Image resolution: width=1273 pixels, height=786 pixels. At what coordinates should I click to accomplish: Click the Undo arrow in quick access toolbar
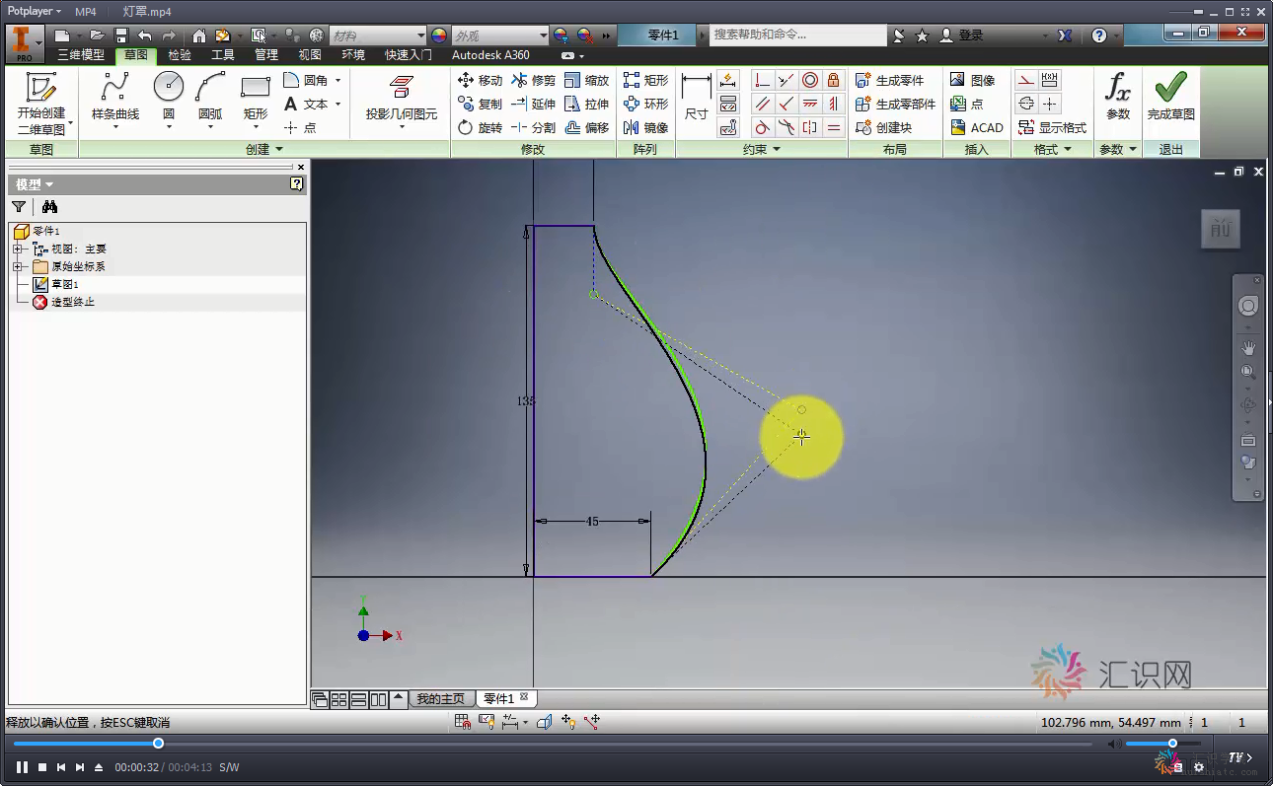coord(145,36)
